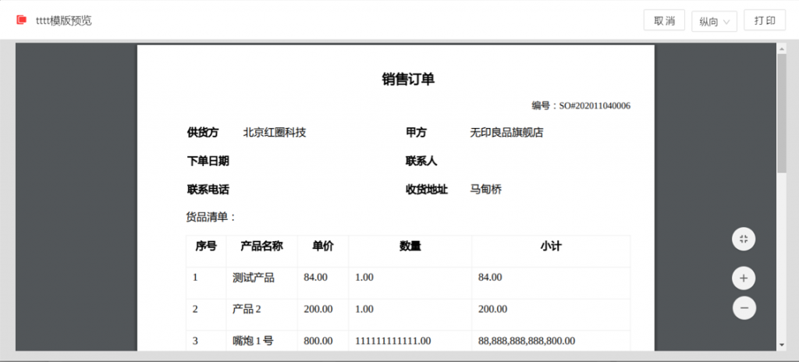The width and height of the screenshot is (799, 362).
Task: Zoom out with the minus button
Action: pyautogui.click(x=744, y=308)
